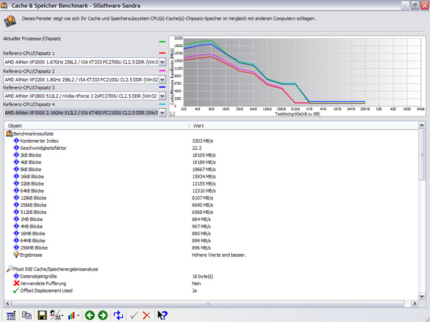The image size is (430, 322).
Task: Click the magnifier icon beside Float SSE analysis
Action: click(10, 269)
